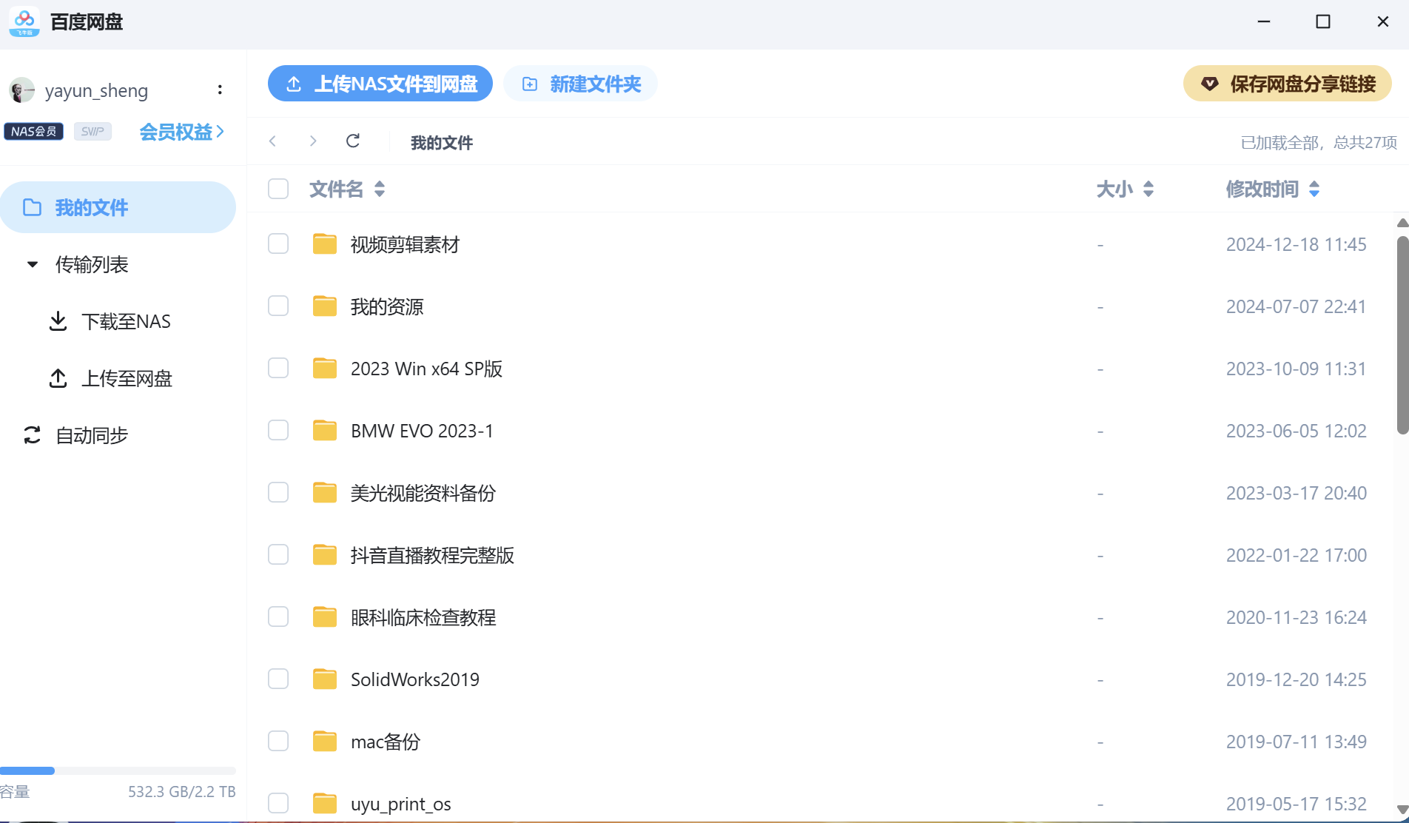This screenshot has height=823, width=1409.
Task: Check the box for SolidWorks2019
Action: point(278,679)
